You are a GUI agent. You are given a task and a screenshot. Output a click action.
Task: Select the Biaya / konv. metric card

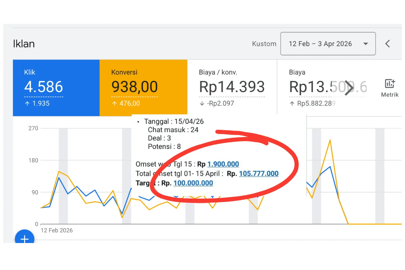(x=232, y=88)
